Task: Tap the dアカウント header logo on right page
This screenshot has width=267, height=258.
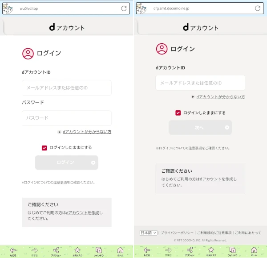Action: [201, 27]
